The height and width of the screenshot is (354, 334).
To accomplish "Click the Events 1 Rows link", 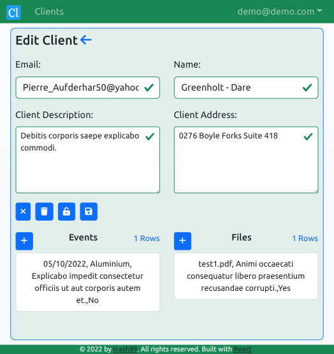I will tap(147, 239).
